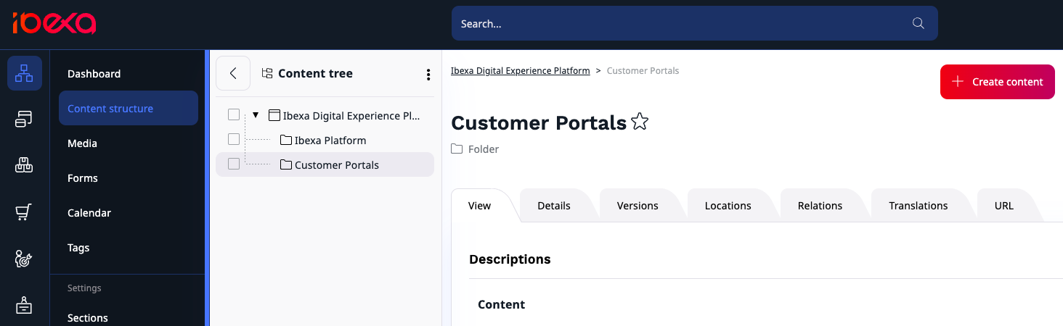Open the Translations tab
Viewport: 1063px width, 326px height.
pyautogui.click(x=918, y=206)
